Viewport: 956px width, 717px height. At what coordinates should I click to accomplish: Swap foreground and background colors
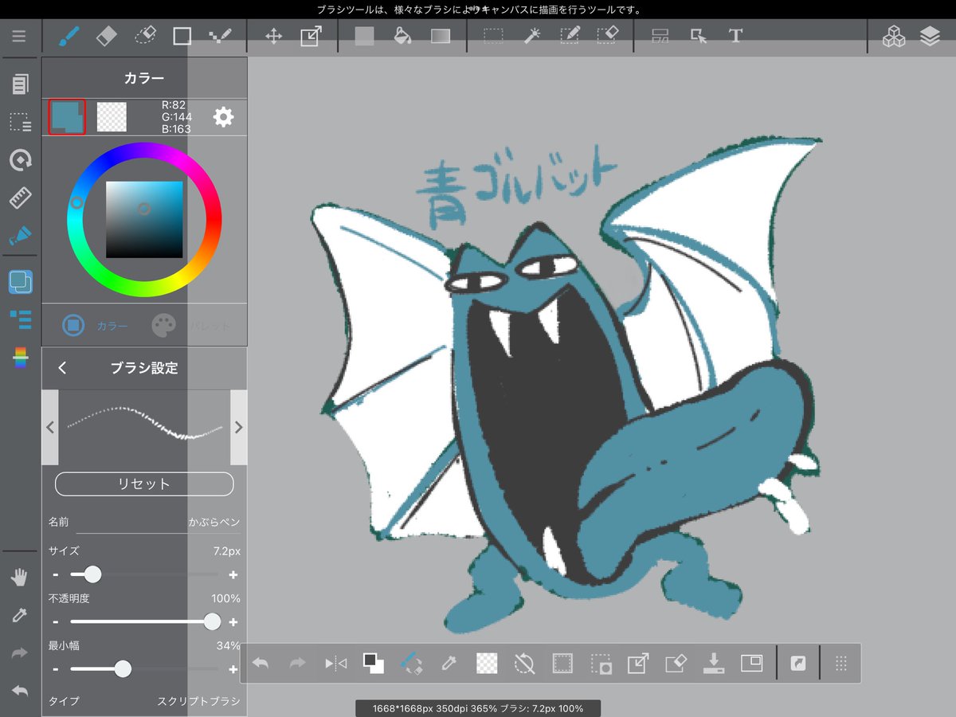[x=373, y=663]
